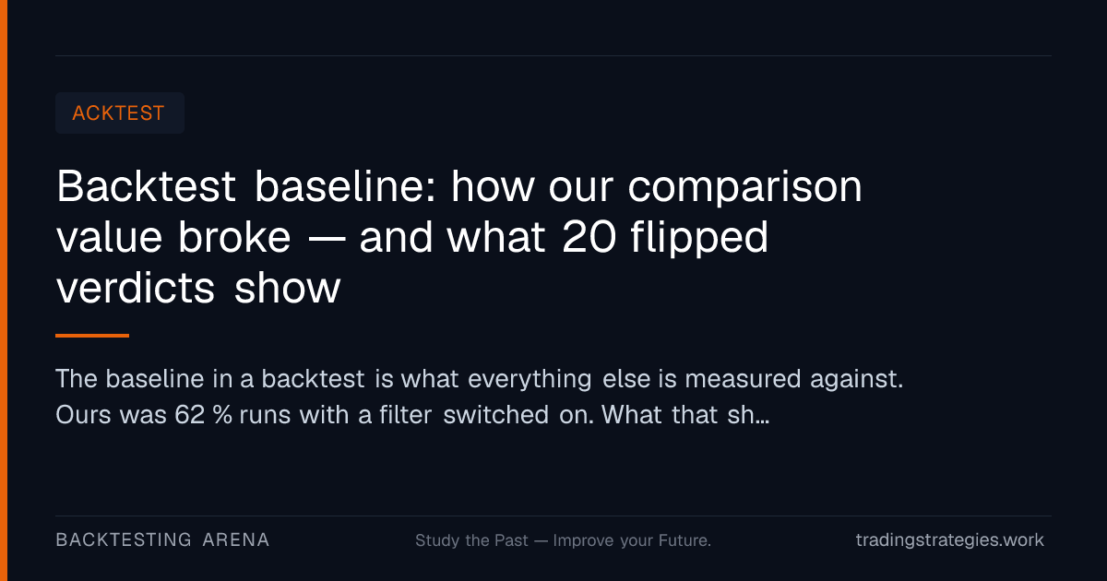Open the headline starting with "Backtest baseline"
Viewport: 1107px width, 581px height.
click(x=459, y=238)
